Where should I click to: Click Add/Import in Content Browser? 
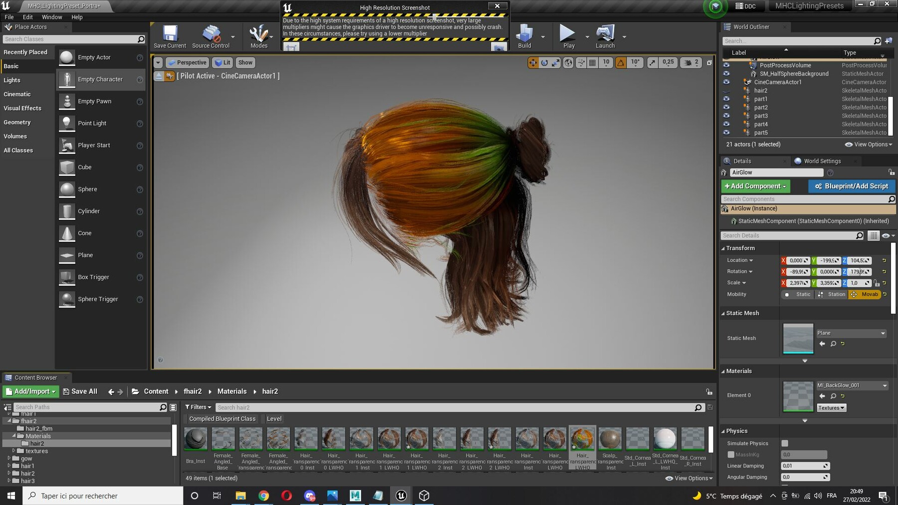pos(31,391)
